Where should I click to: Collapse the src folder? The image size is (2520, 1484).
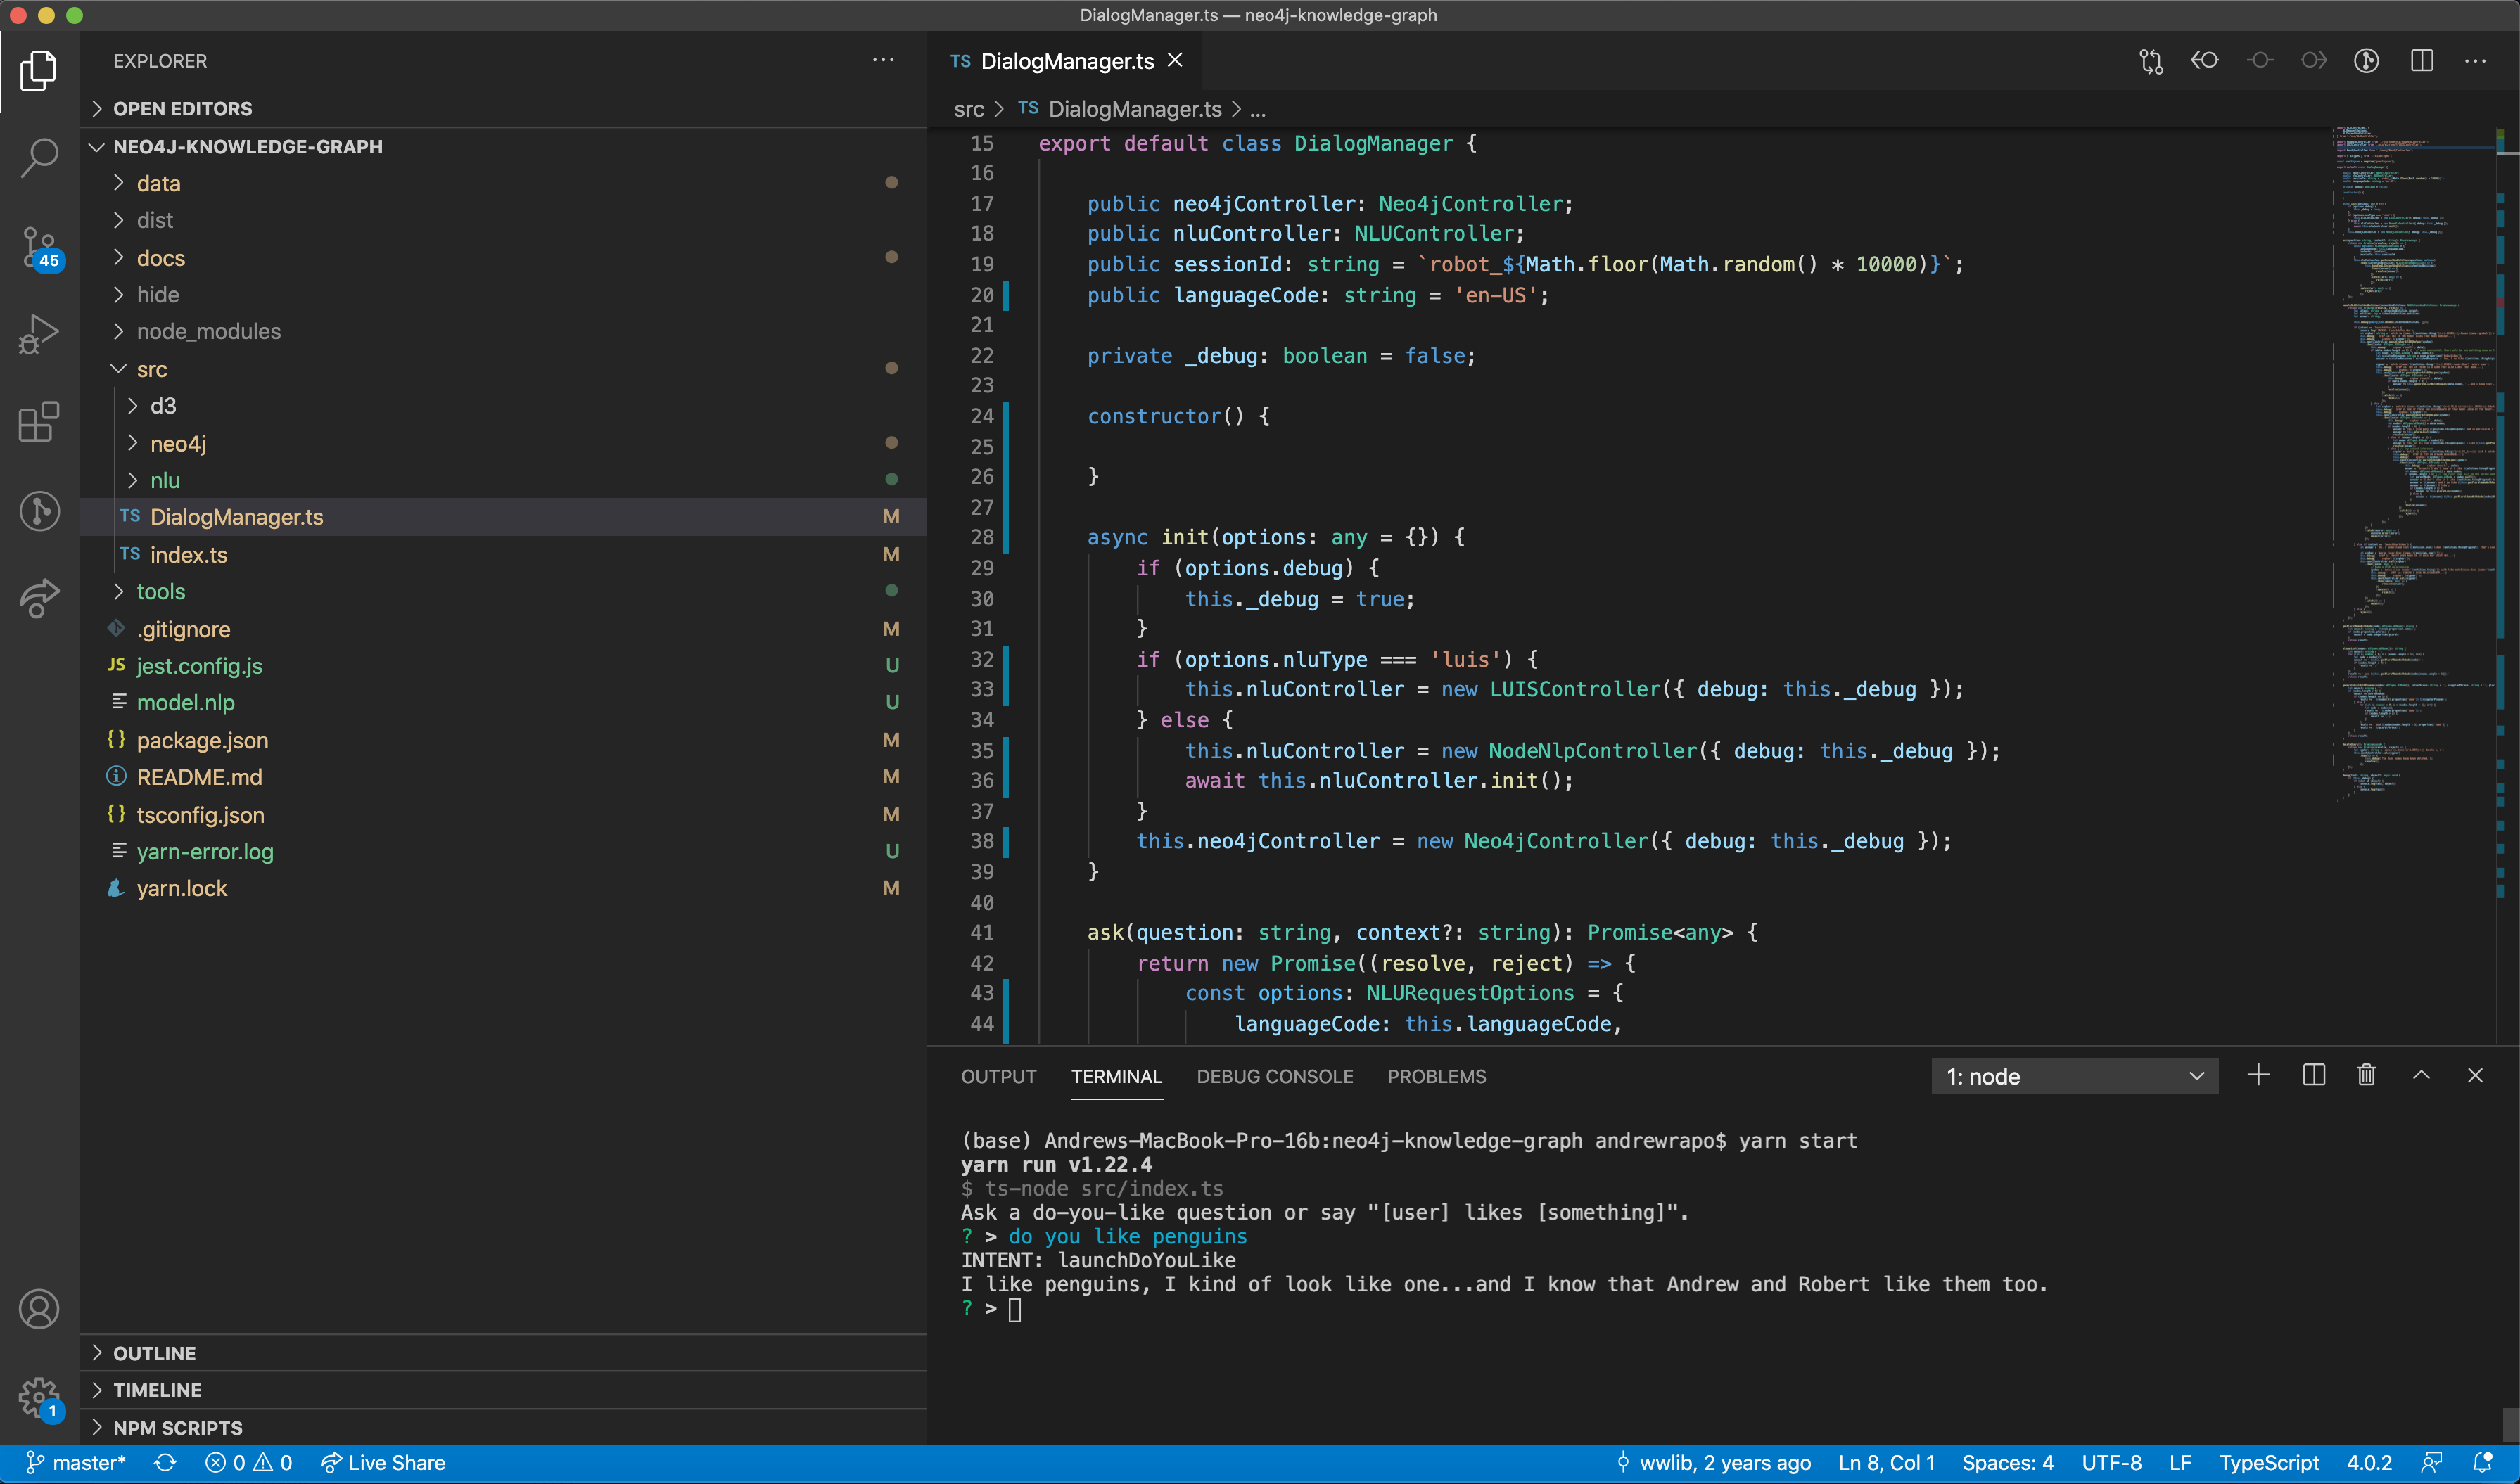pos(503,369)
